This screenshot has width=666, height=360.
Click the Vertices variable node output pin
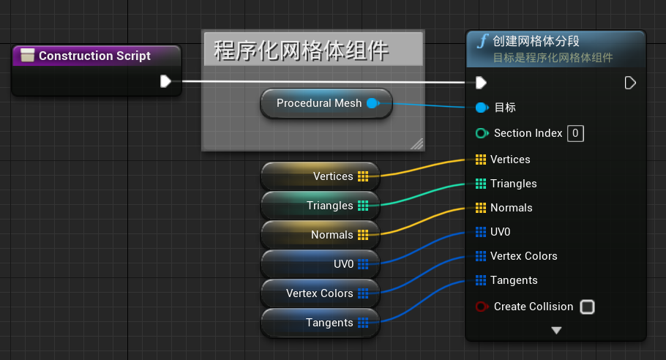click(x=363, y=176)
